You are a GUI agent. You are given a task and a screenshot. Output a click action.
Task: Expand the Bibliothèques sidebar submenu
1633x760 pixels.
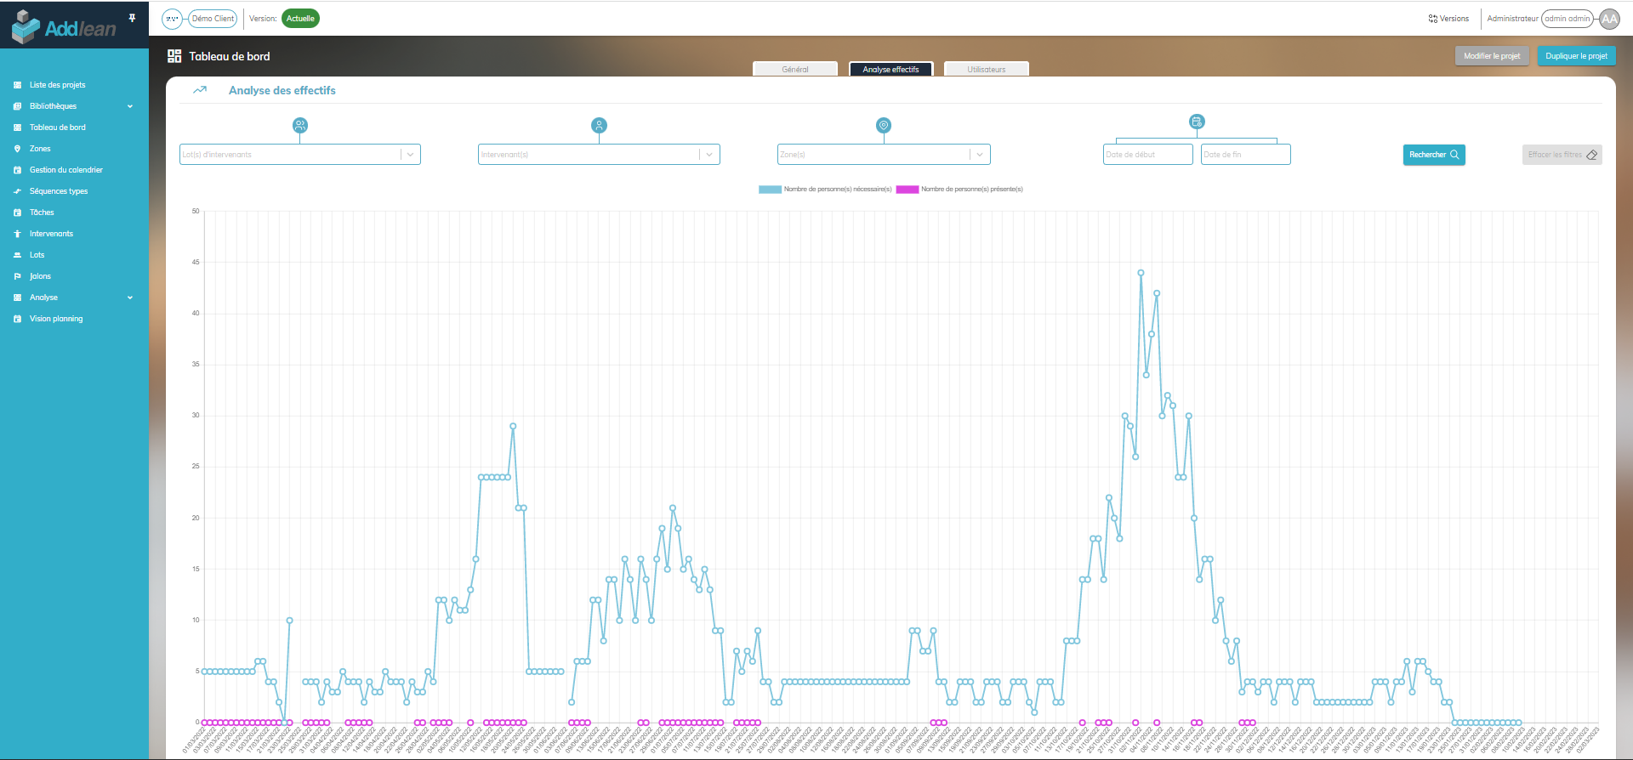pos(130,106)
